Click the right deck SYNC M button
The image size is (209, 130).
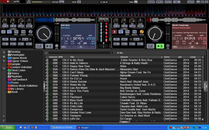[168, 46]
